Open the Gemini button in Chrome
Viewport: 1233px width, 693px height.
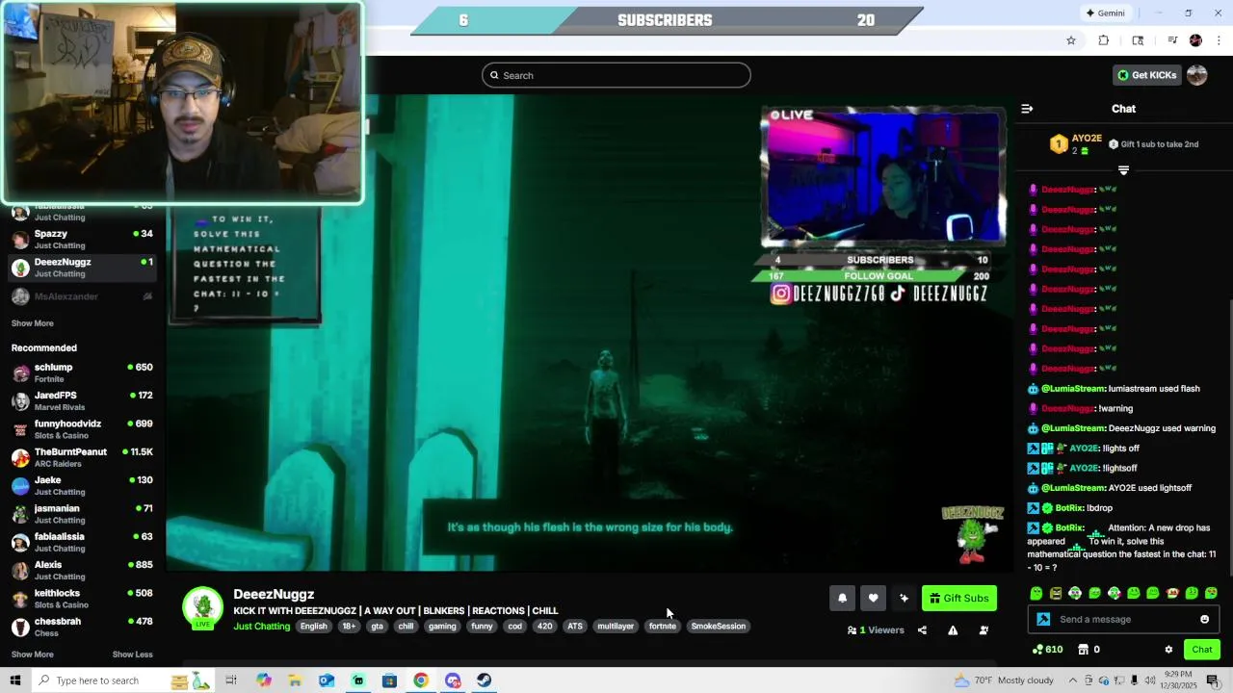1106,13
